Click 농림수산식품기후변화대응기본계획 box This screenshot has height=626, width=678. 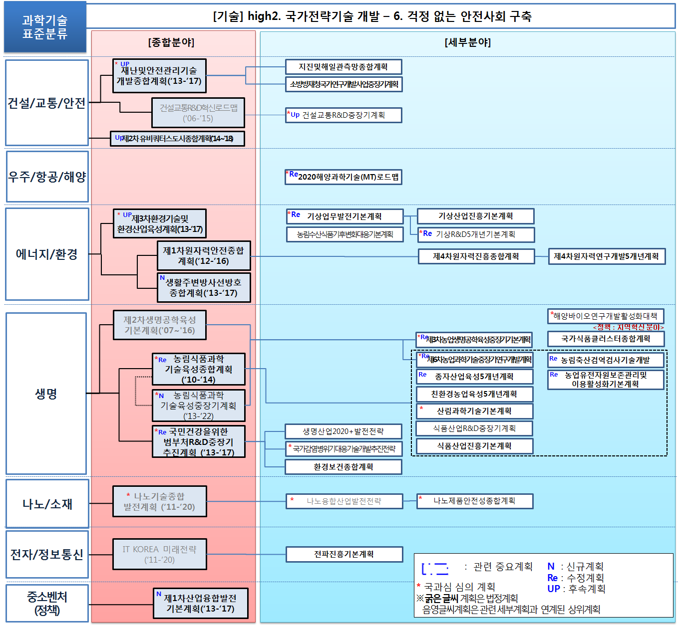(344, 234)
